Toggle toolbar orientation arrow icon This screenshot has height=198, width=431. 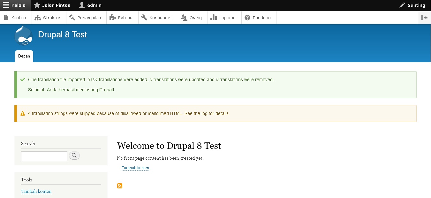(424, 18)
